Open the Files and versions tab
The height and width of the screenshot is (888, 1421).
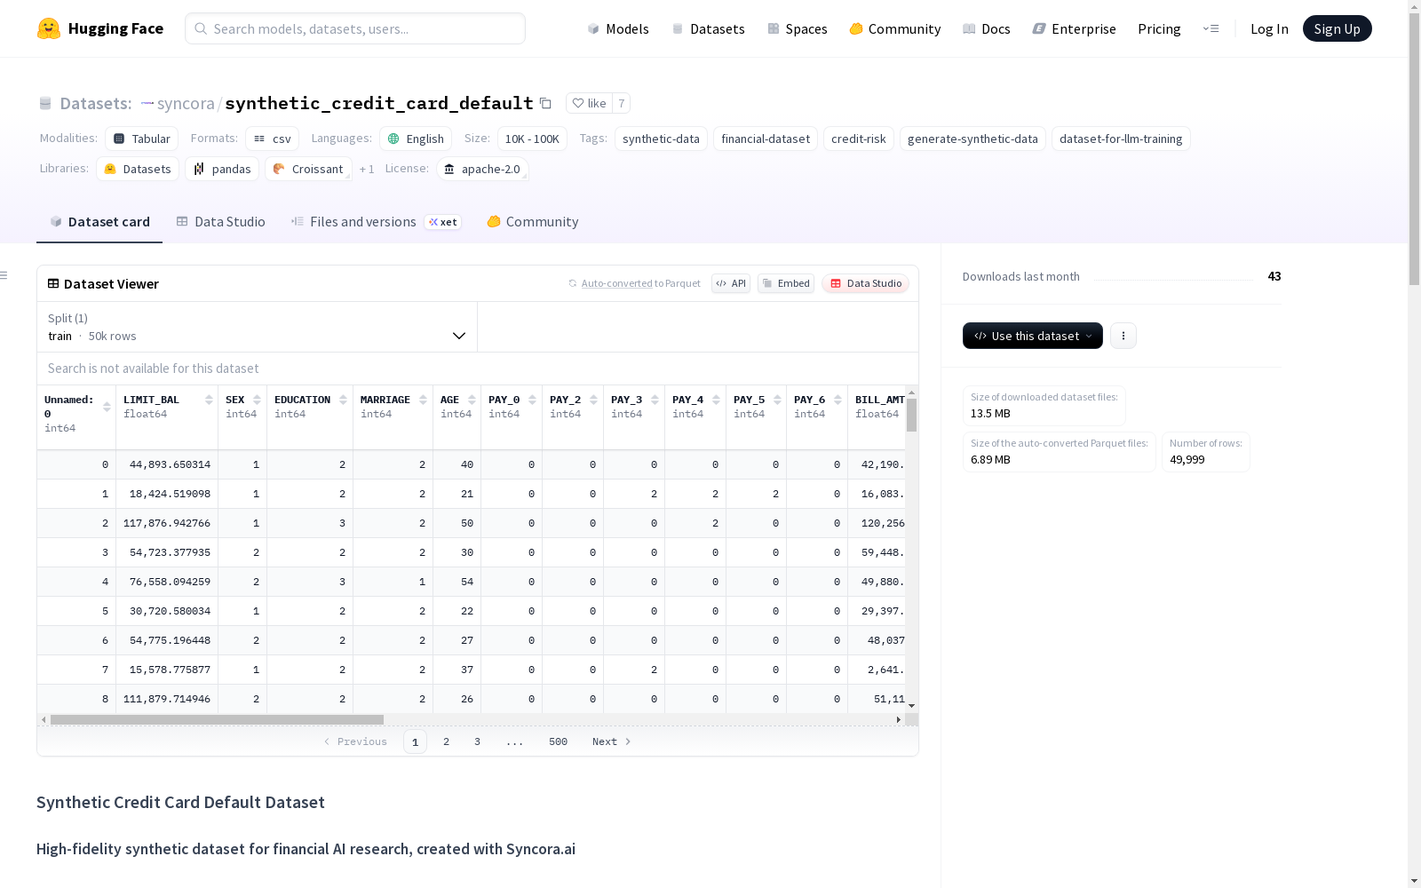[376, 222]
